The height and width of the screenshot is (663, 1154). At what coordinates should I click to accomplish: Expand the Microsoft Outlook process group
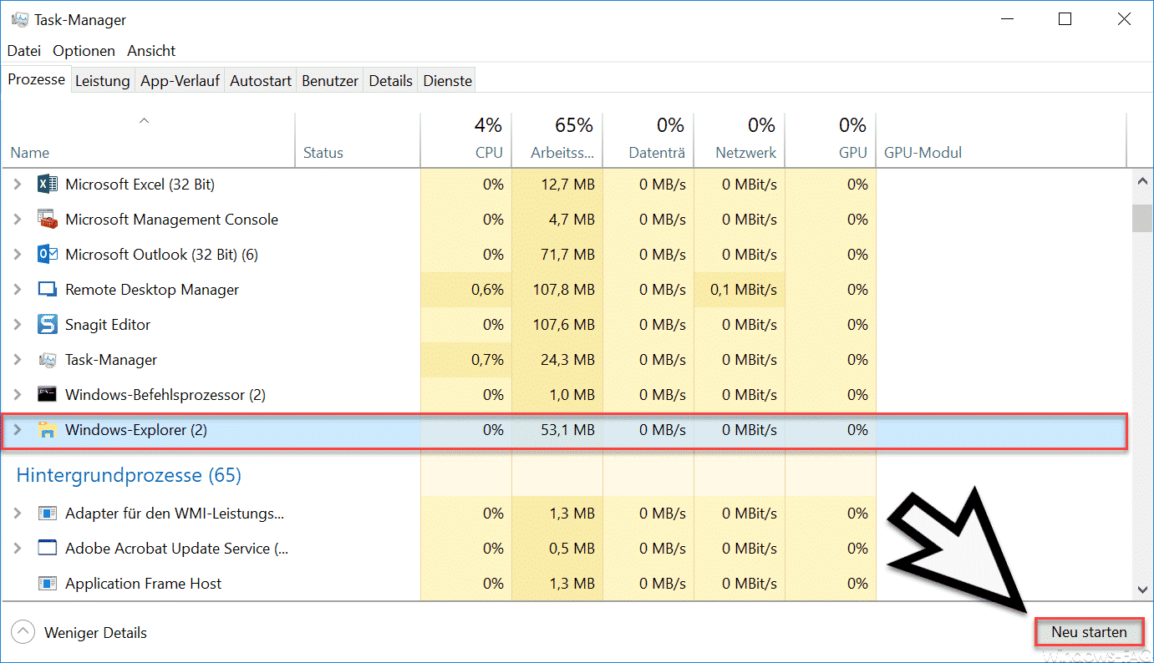pos(18,255)
